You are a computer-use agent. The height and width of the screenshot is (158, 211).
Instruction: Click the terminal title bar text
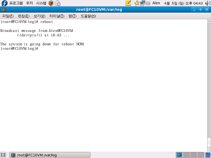(99, 10)
